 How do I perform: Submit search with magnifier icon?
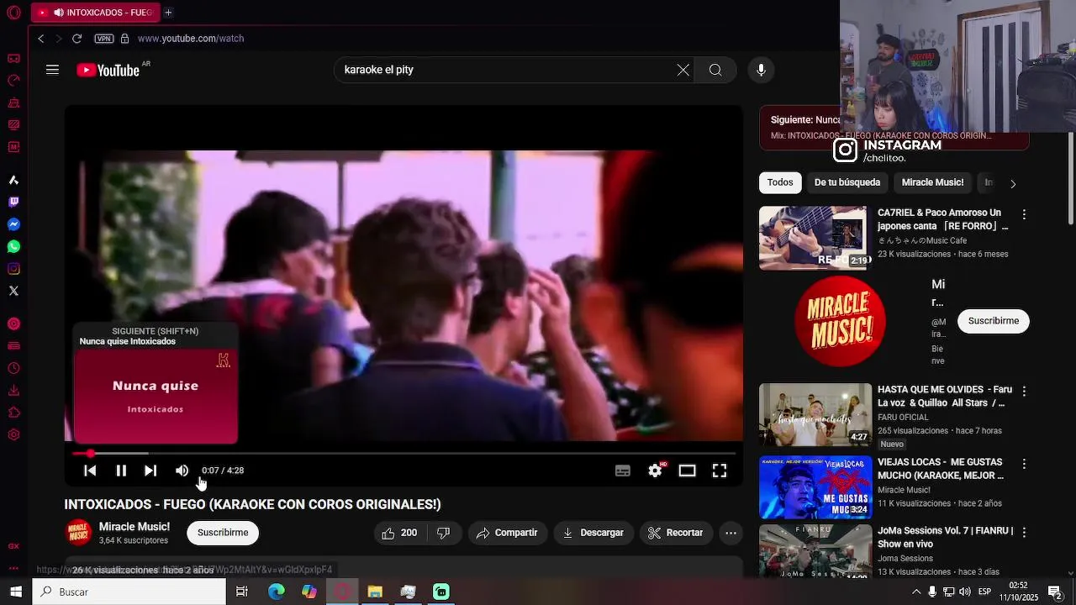coord(715,71)
